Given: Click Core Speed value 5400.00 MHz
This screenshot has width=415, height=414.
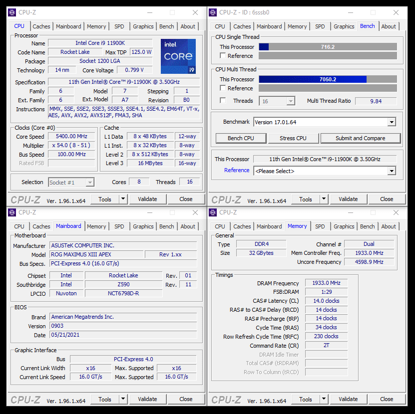Looking at the screenshot, I should click(x=71, y=136).
